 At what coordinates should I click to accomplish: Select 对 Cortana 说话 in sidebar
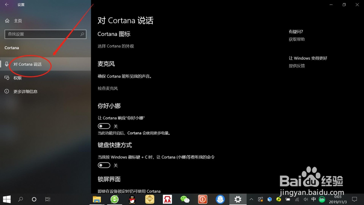tap(45, 64)
